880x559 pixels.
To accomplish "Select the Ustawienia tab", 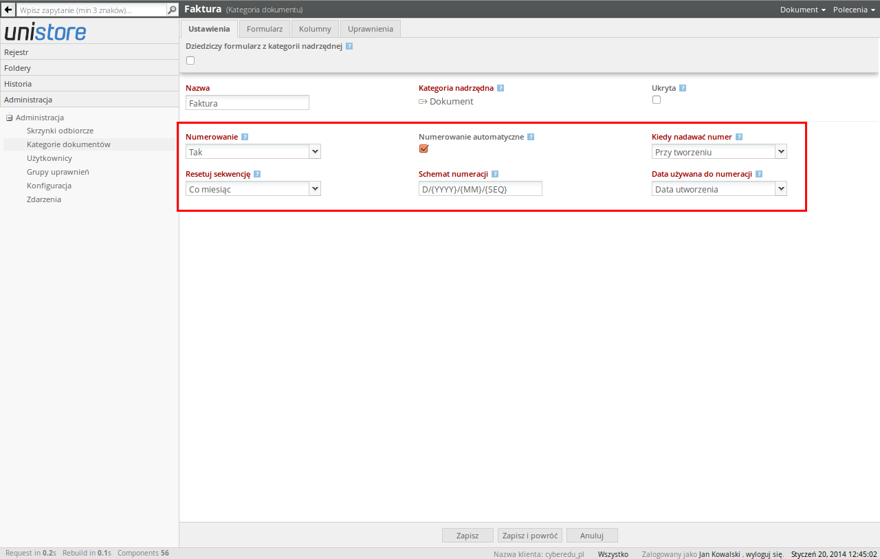I will pyautogui.click(x=209, y=29).
